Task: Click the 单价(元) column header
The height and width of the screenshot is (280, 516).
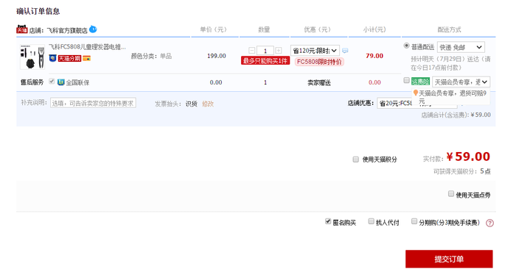Action: pyautogui.click(x=213, y=29)
